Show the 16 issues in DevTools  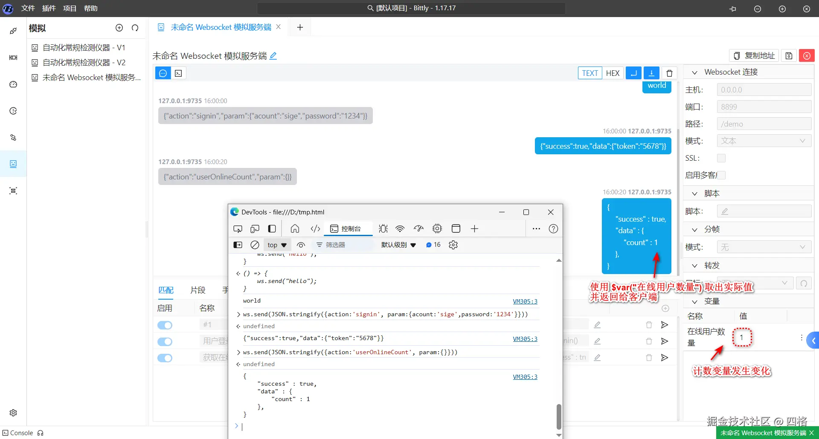[433, 245]
